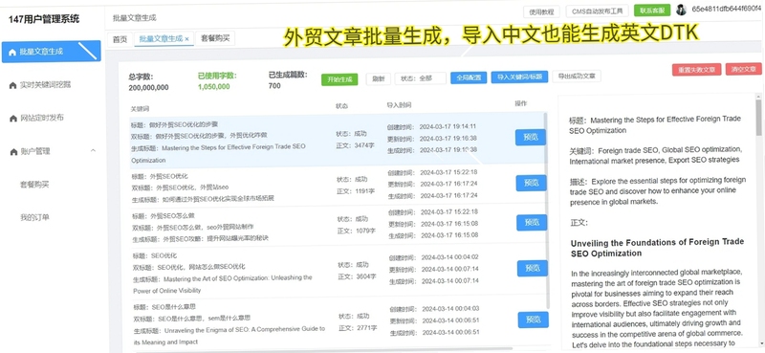The height and width of the screenshot is (353, 765).
Task: Click 正文: 2771字 word count
Action: point(358,327)
